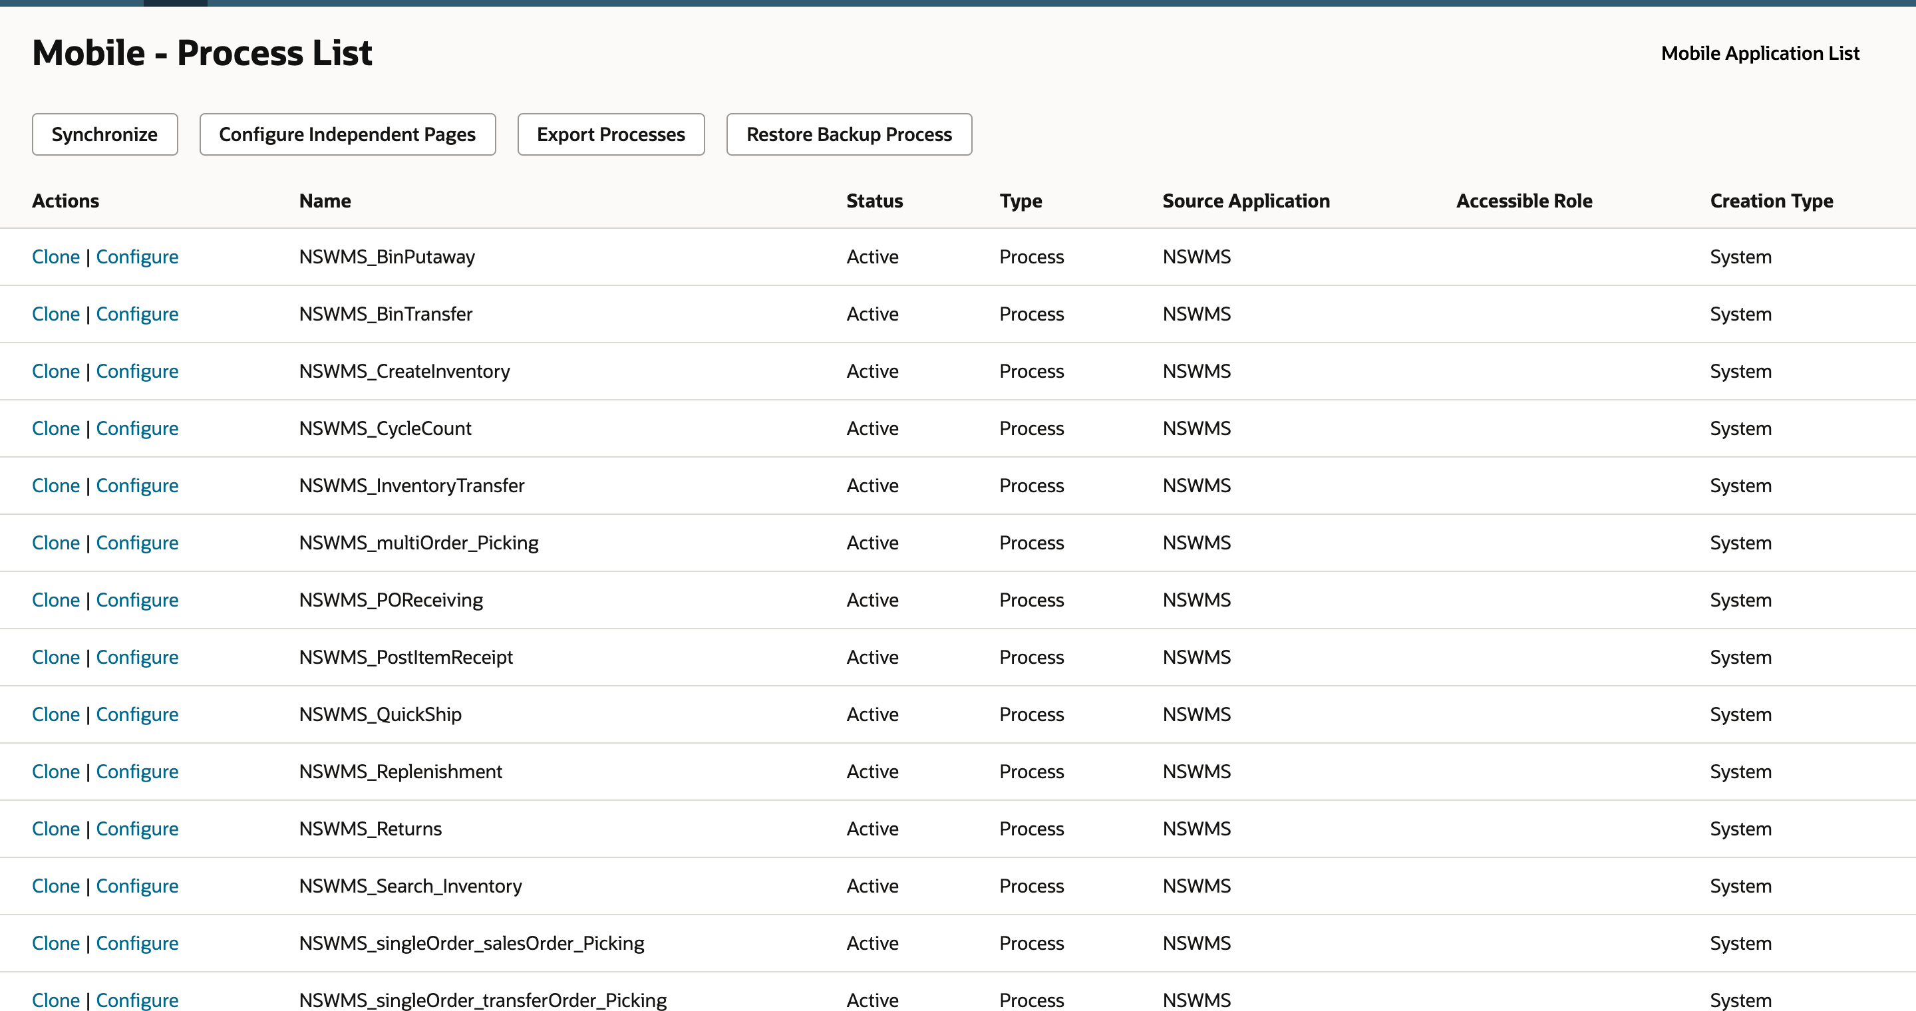Clone the NSWMS_QuickShip process
1916x1011 pixels.
(56, 714)
